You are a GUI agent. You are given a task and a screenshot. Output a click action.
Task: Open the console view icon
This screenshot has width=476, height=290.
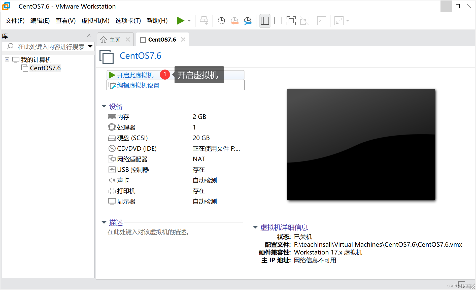(x=322, y=21)
